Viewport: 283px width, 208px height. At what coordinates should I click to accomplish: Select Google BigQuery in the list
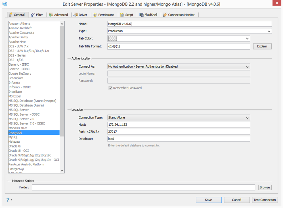pos(34,74)
